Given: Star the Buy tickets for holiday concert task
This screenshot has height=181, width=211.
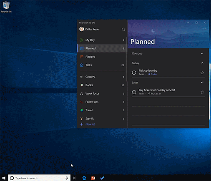Looking at the screenshot, I should point(202,92).
